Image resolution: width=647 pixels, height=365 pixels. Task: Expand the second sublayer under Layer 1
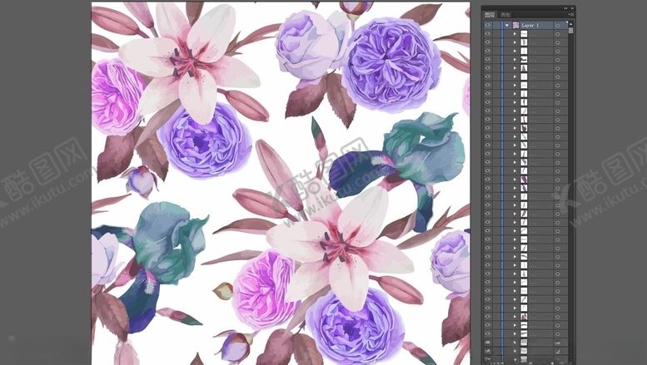click(x=515, y=42)
